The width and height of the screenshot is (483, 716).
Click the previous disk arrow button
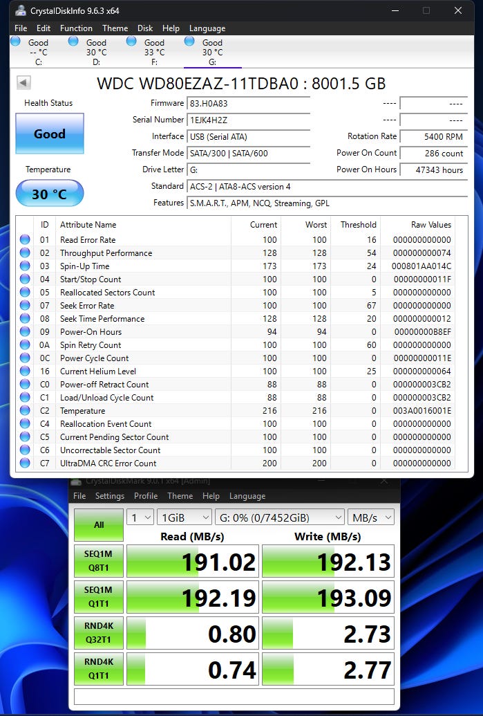pos(23,82)
